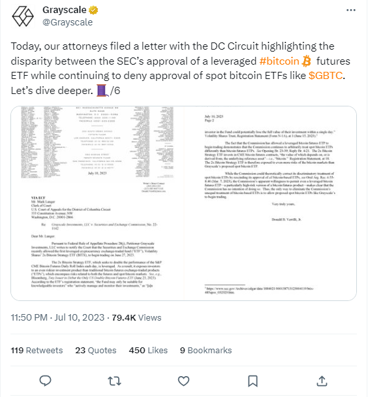This screenshot has height=397, width=368.
Task: Open the $GBTC cashtag link
Action: 326,76
